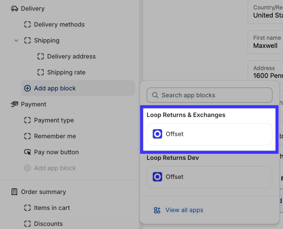283x229 pixels.
Task: Click the Loop Returns Dev Offset icon
Action: click(157, 177)
